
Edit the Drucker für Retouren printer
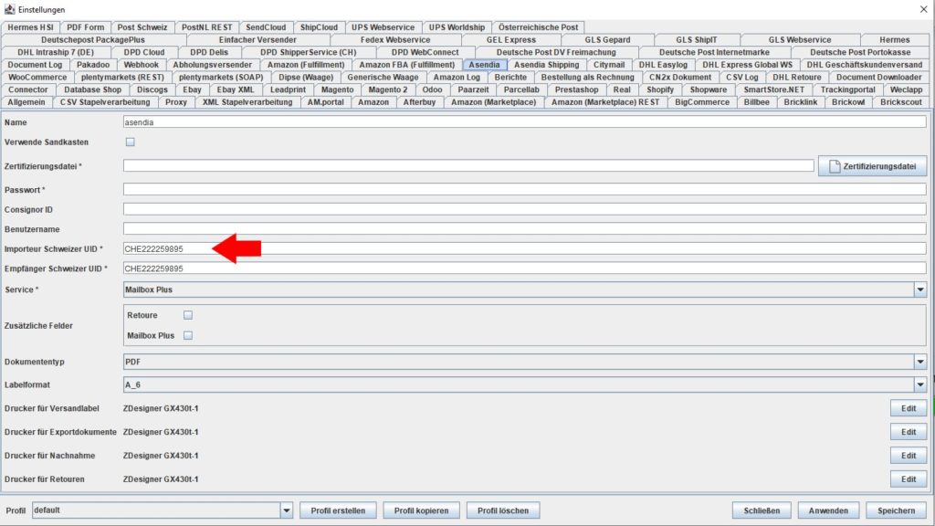click(x=909, y=479)
